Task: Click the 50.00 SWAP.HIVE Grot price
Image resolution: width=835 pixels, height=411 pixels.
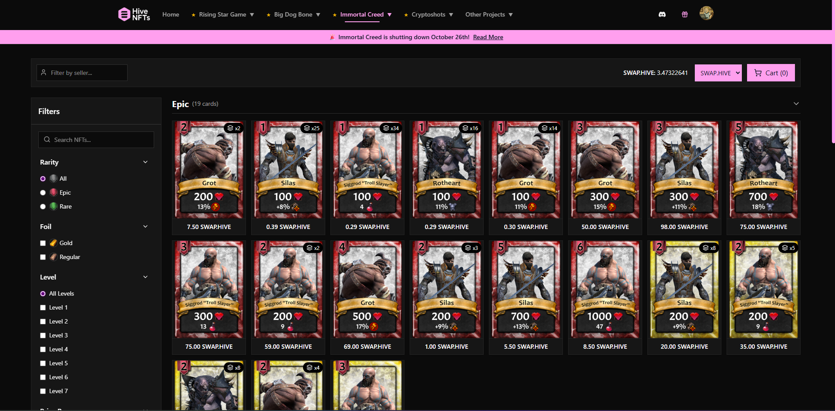Action: click(605, 227)
